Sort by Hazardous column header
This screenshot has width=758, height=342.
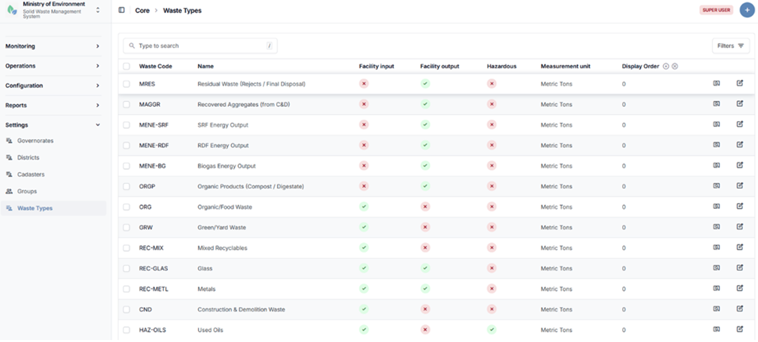pos(502,66)
